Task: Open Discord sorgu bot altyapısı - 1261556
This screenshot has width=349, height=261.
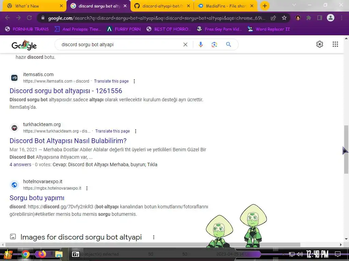Action: [x=66, y=91]
